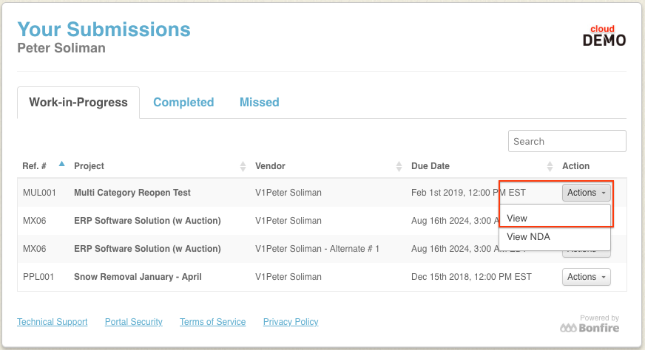Viewport: 645px width, 350px height.
Task: Sort table by Vendor column
Action: click(399, 166)
